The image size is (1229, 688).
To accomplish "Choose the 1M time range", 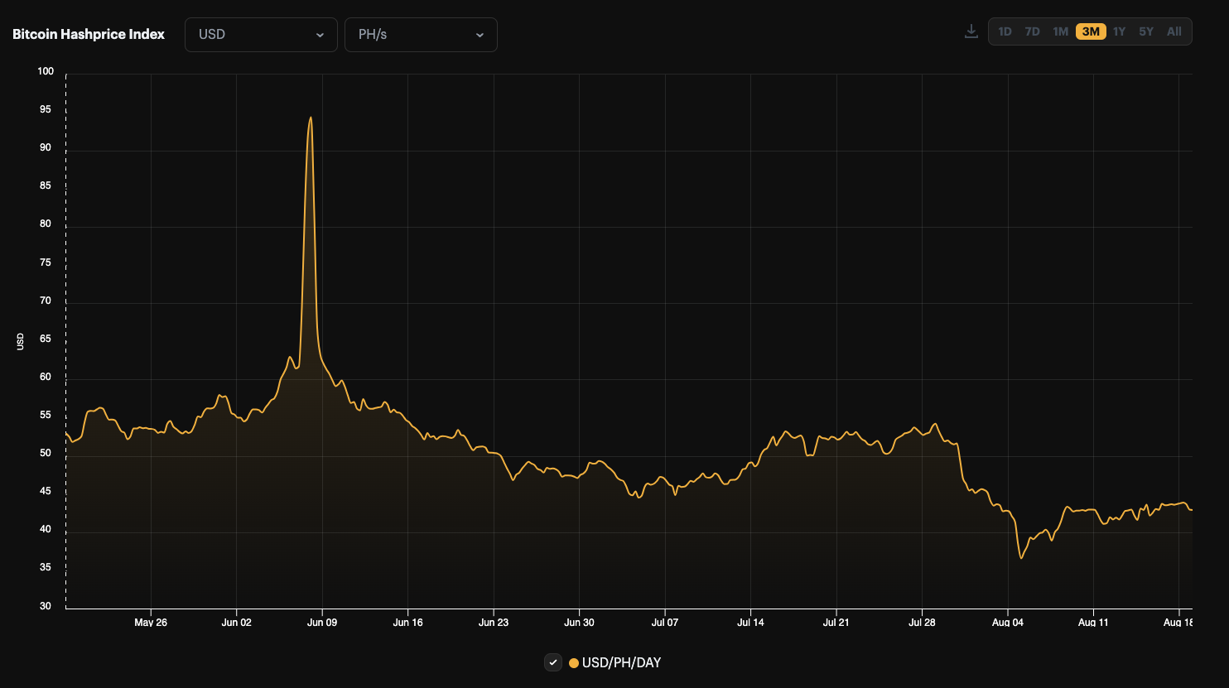I will pyautogui.click(x=1060, y=31).
